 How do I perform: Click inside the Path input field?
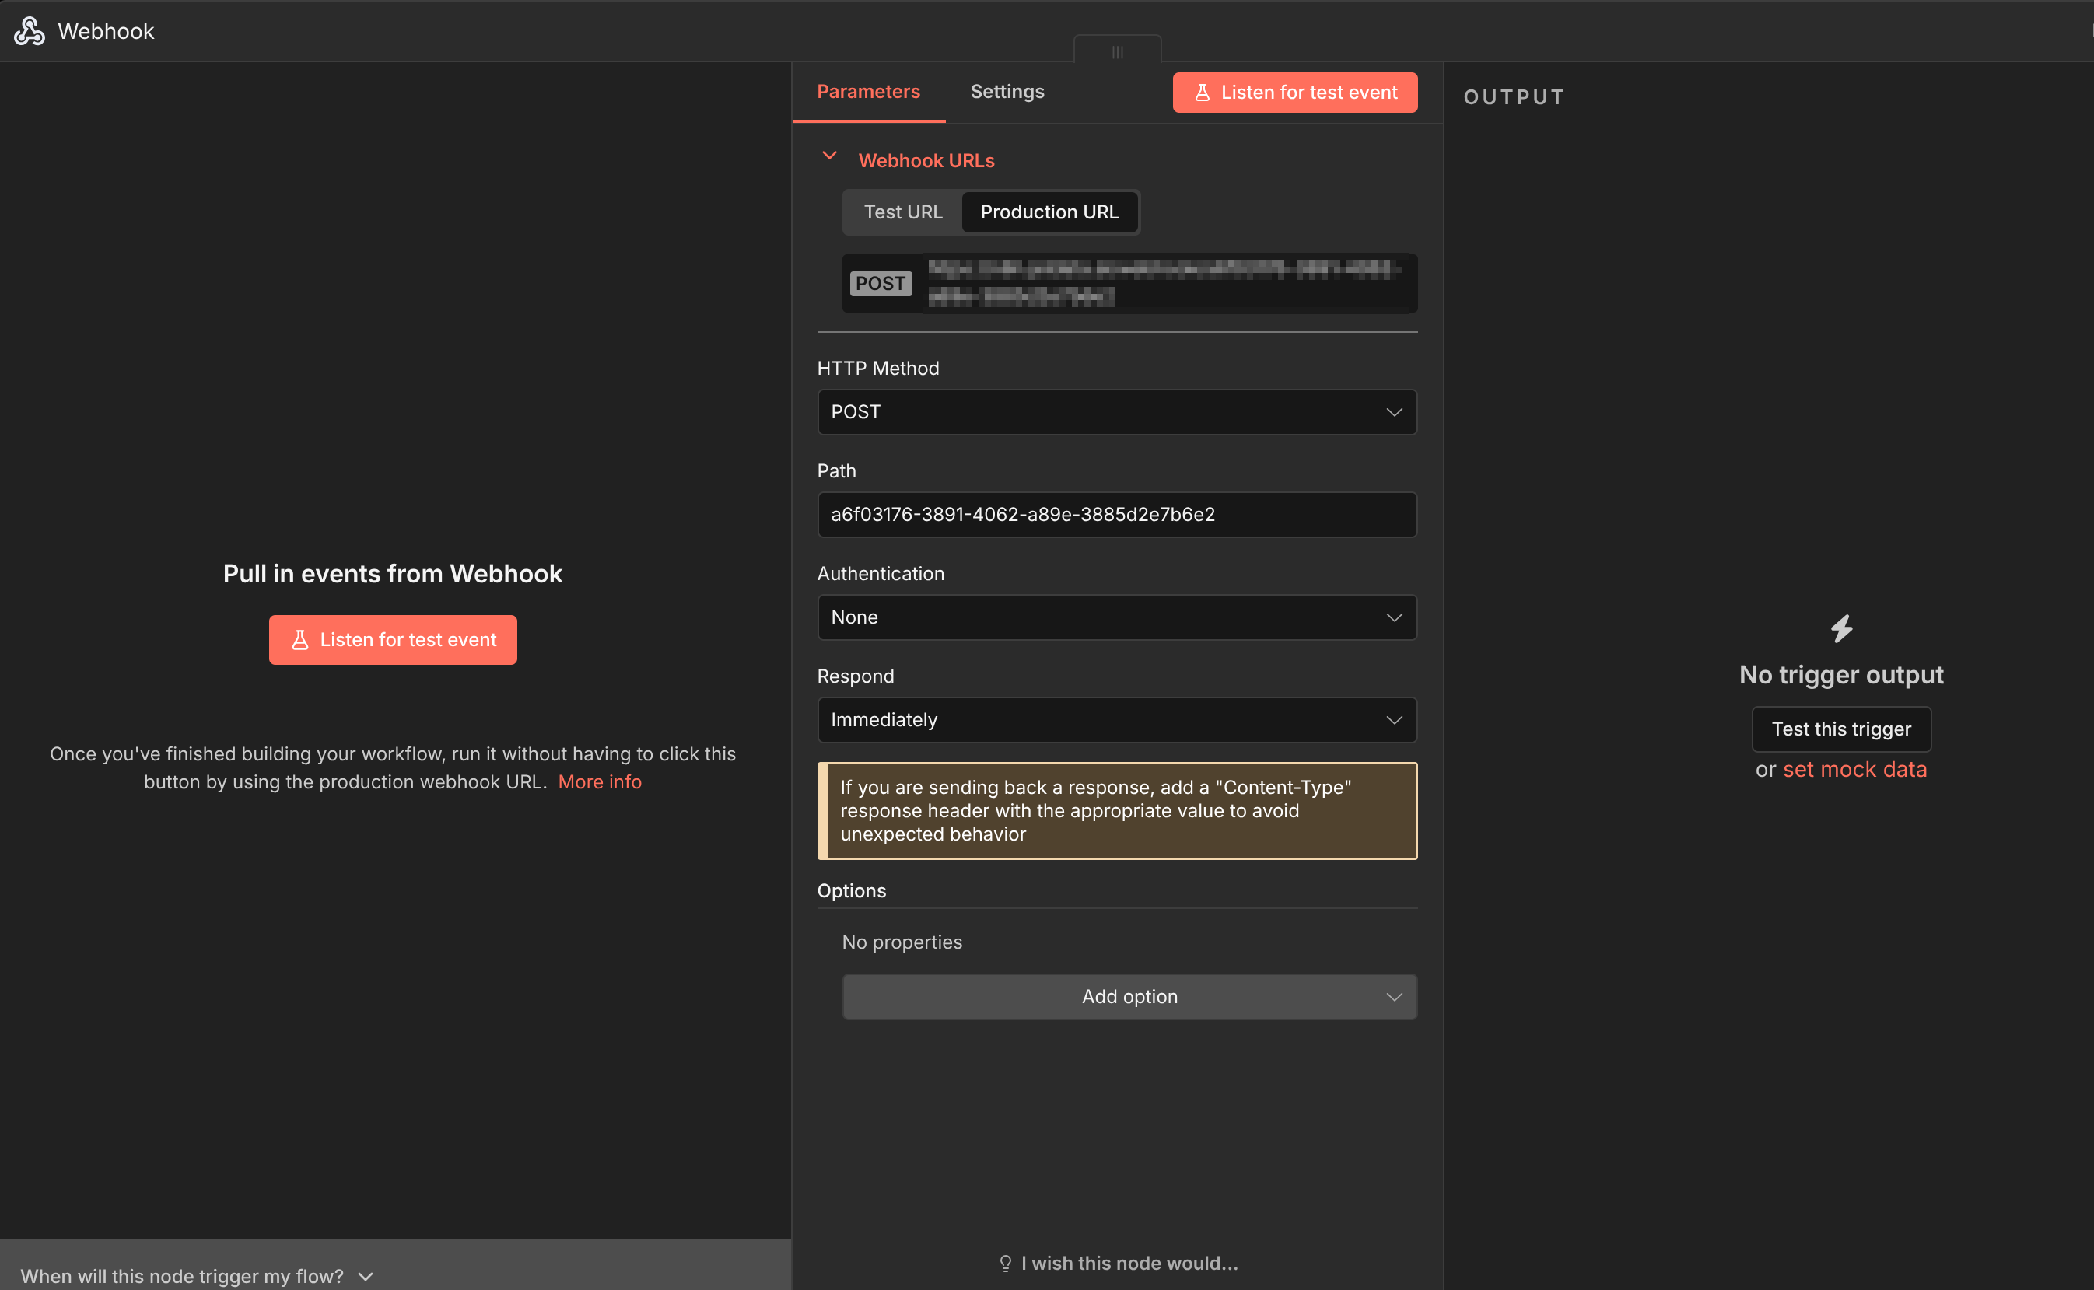pyautogui.click(x=1116, y=515)
